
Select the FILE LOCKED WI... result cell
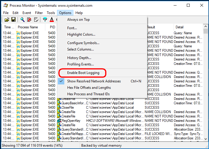pyautogui.click(x=158, y=134)
